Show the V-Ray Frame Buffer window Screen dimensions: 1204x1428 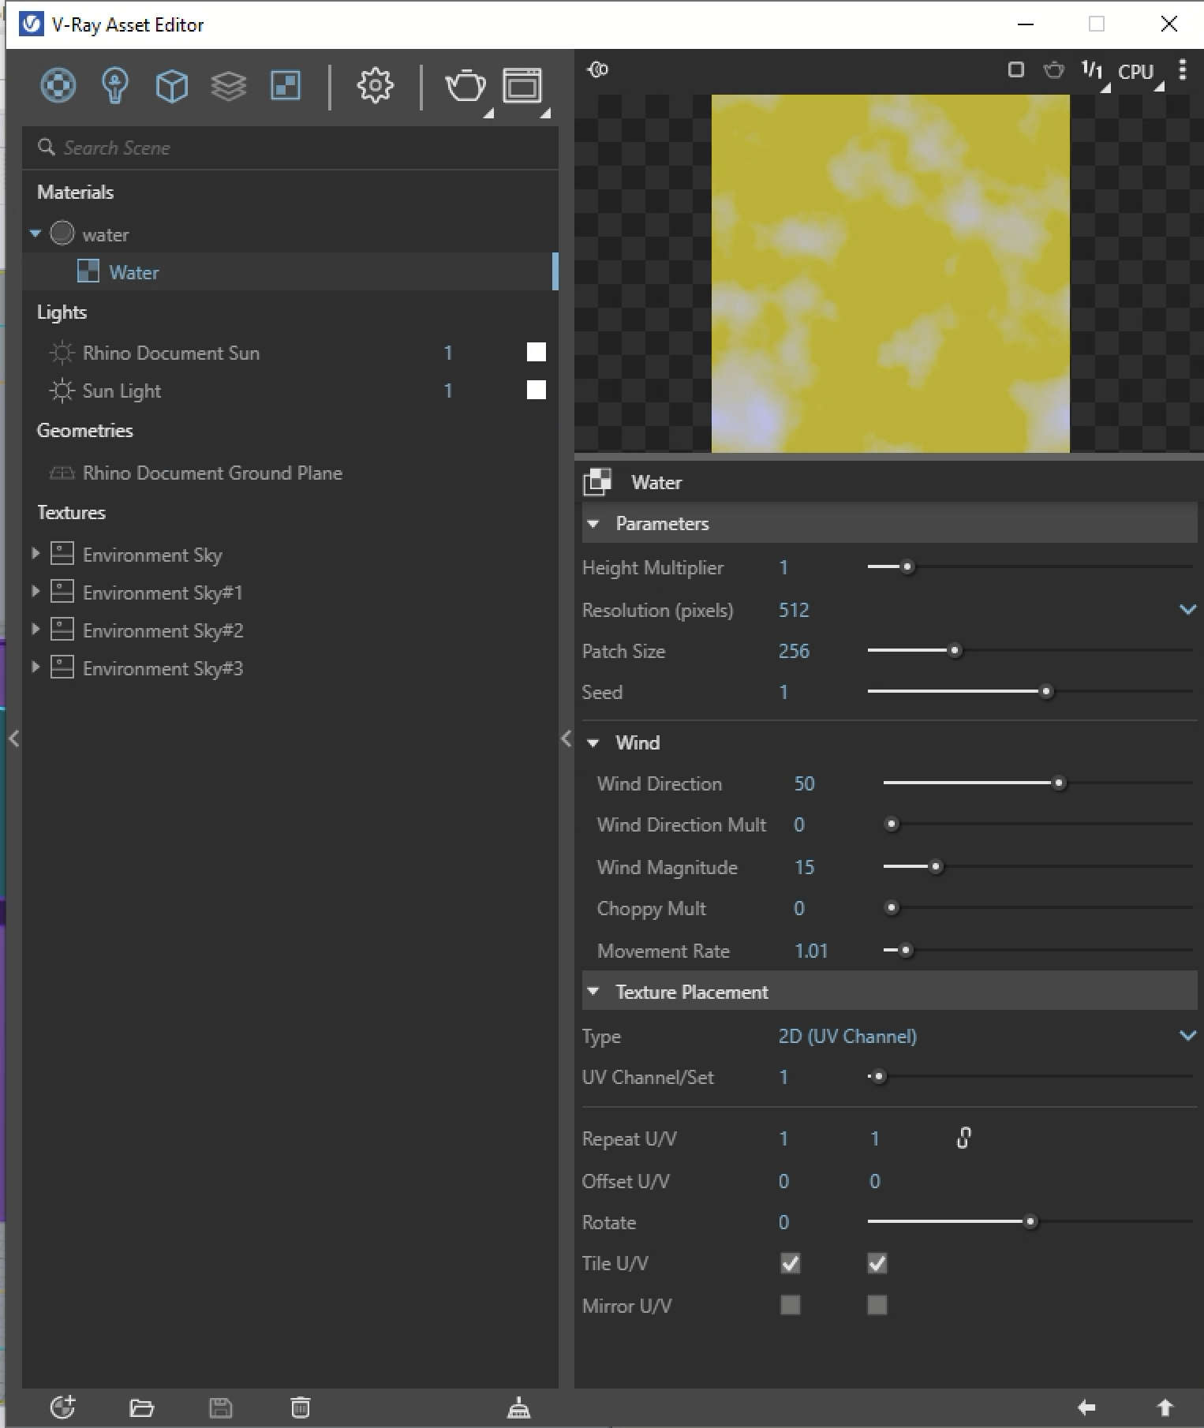(522, 85)
